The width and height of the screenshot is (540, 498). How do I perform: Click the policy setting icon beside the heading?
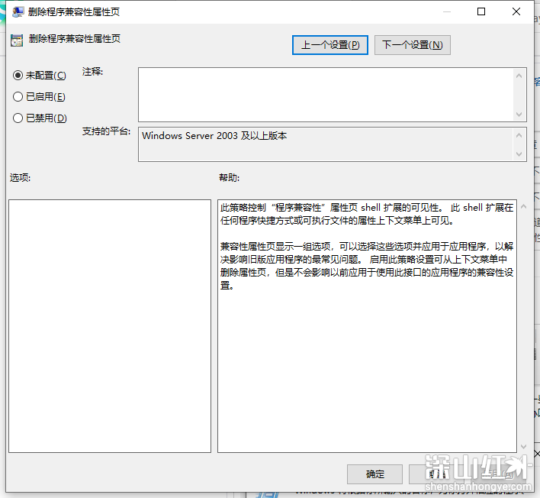18,40
